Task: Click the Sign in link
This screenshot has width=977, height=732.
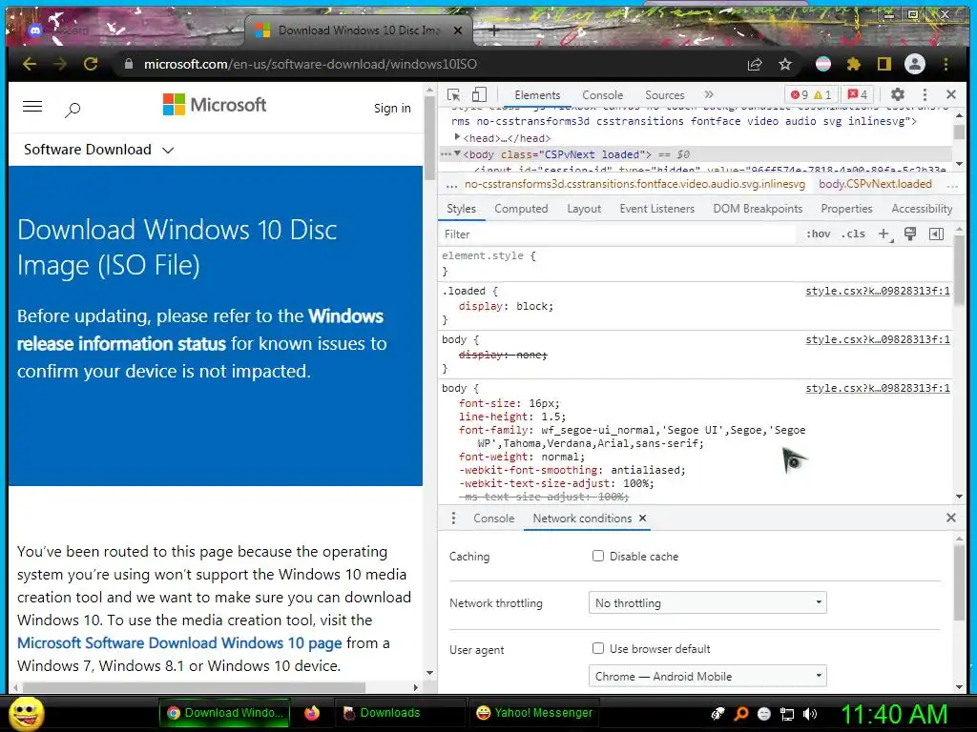Action: [392, 109]
